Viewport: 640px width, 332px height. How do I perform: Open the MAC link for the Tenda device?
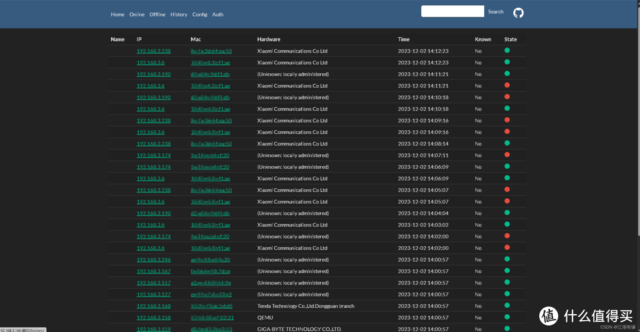(x=212, y=306)
